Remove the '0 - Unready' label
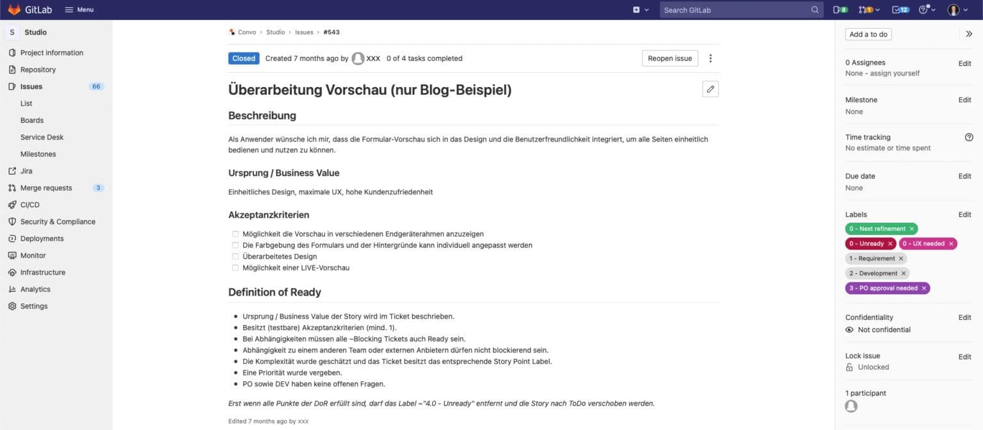The image size is (983, 430). (890, 244)
